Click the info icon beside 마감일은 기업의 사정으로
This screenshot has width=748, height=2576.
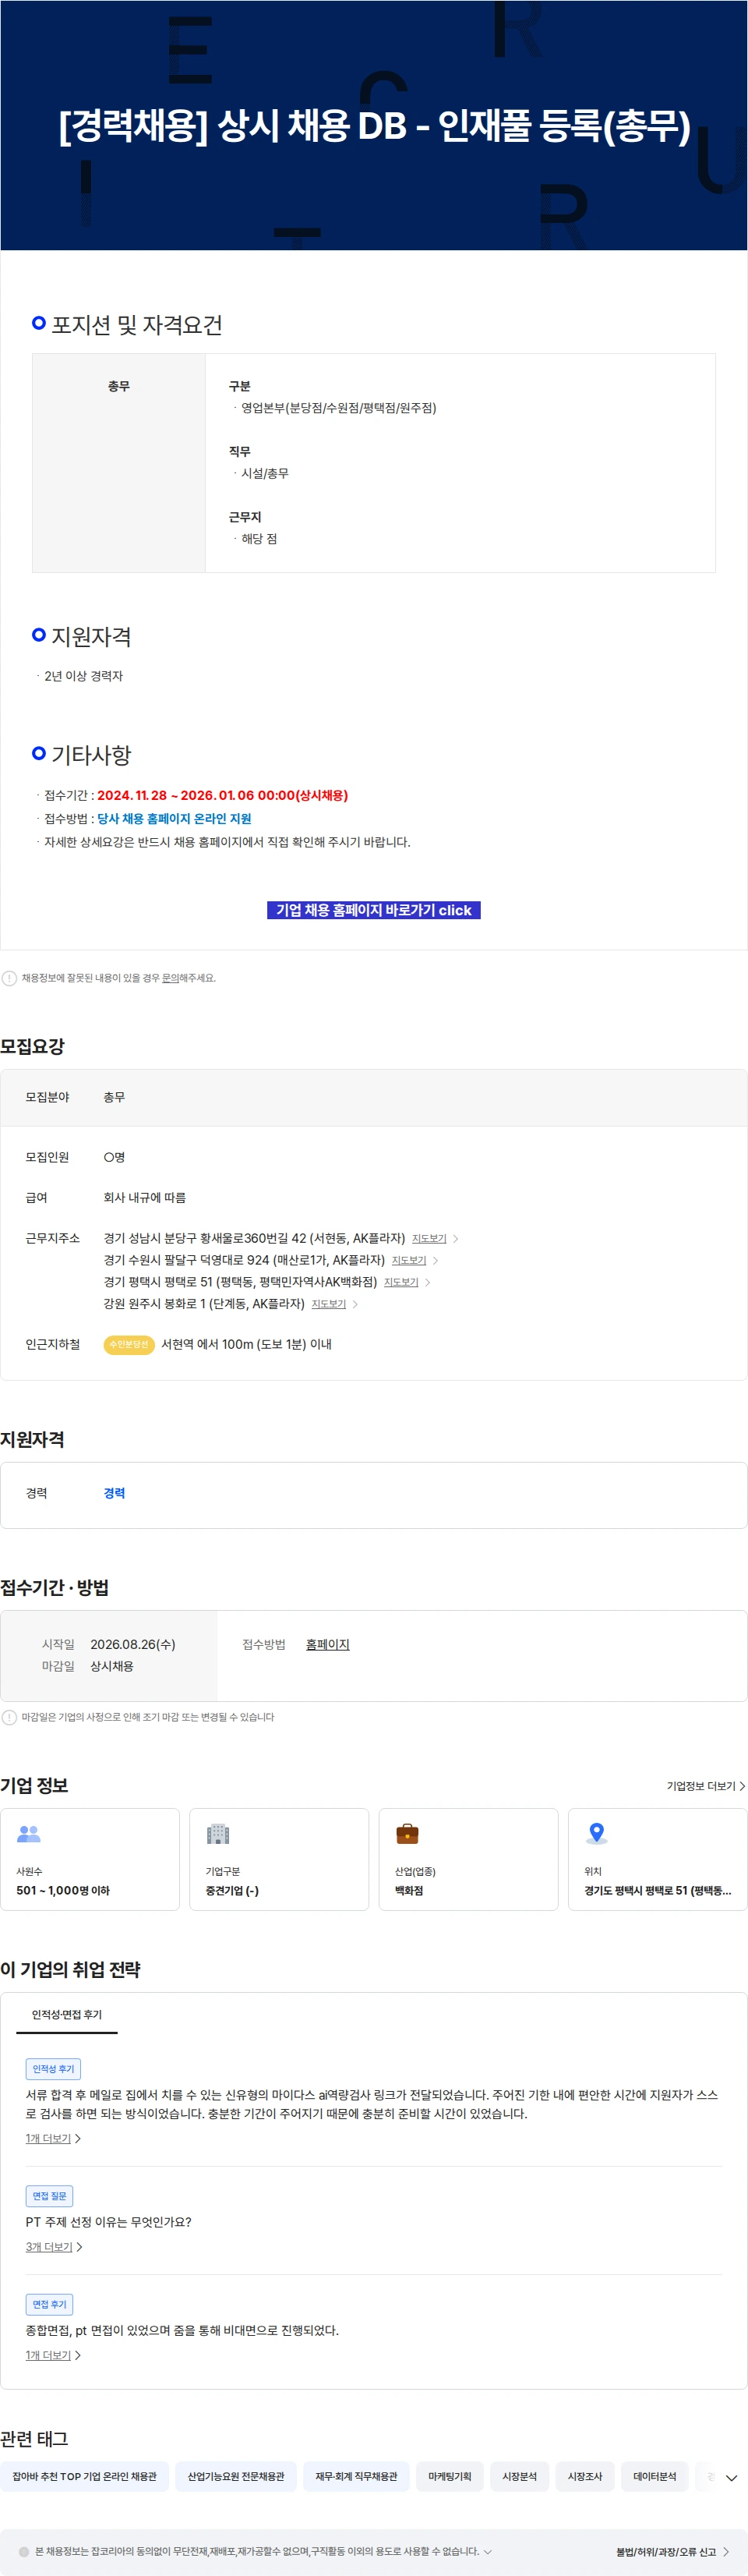(x=9, y=1717)
